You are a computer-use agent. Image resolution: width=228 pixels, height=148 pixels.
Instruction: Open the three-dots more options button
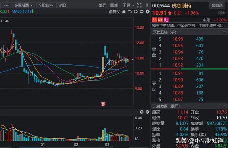pyautogui.click(x=6, y=5)
